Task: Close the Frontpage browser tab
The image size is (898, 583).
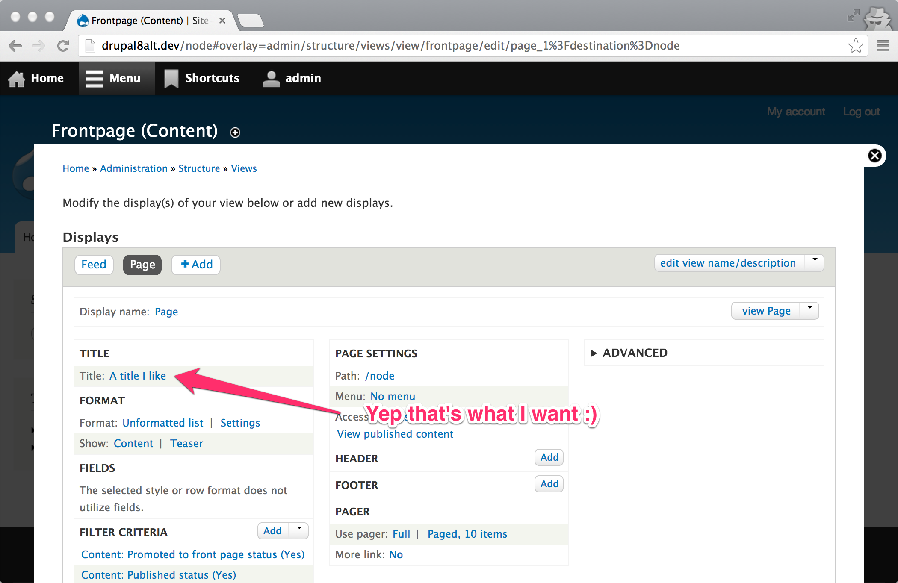Action: 222,21
